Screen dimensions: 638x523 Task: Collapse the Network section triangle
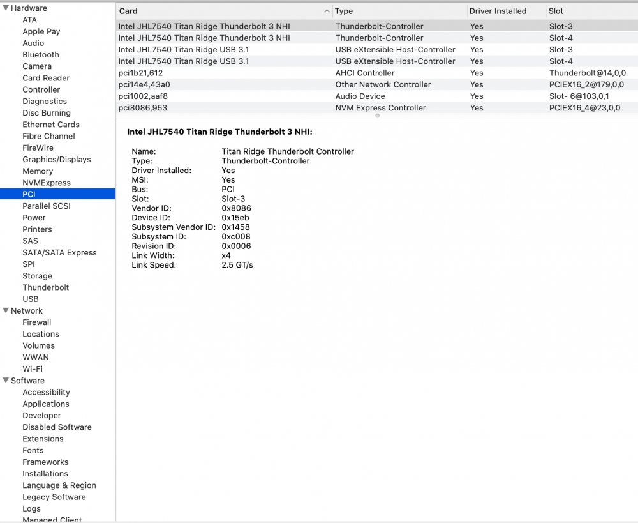click(x=6, y=310)
